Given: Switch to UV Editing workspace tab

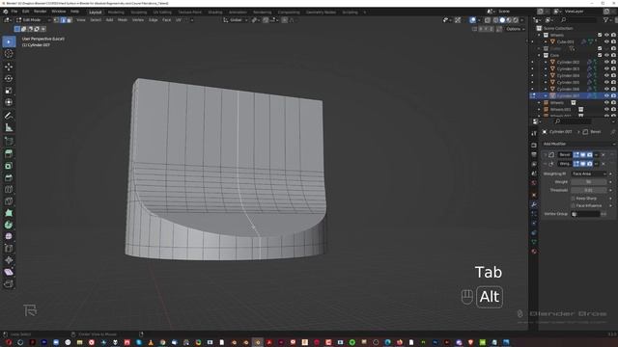Looking at the screenshot, I should coord(162,13).
